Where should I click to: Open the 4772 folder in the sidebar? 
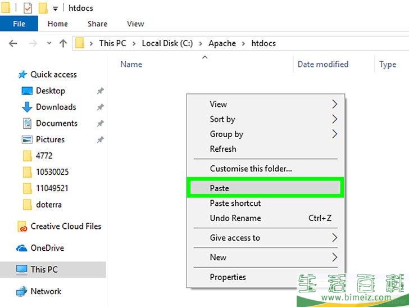tap(44, 156)
